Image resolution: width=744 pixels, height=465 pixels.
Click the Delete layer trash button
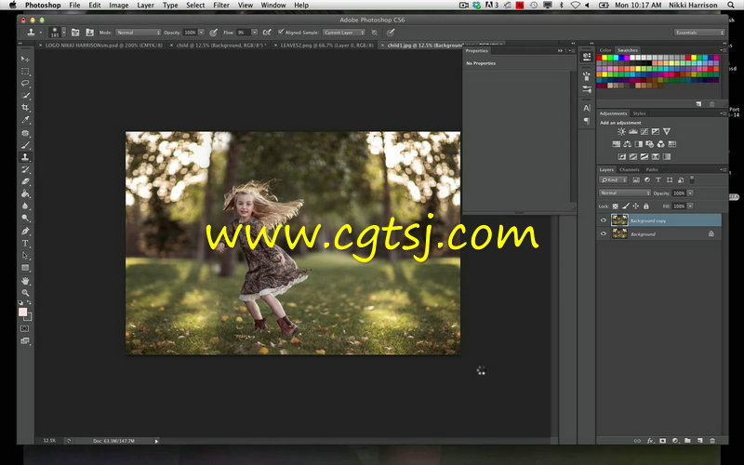pos(712,441)
